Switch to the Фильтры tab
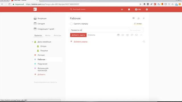 tap(57, 35)
